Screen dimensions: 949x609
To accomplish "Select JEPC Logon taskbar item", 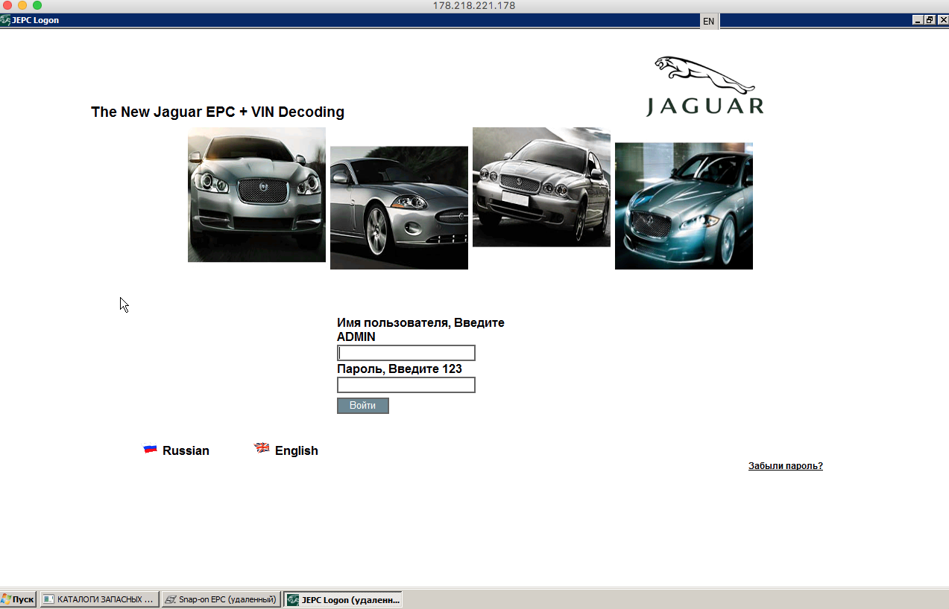I will [343, 599].
